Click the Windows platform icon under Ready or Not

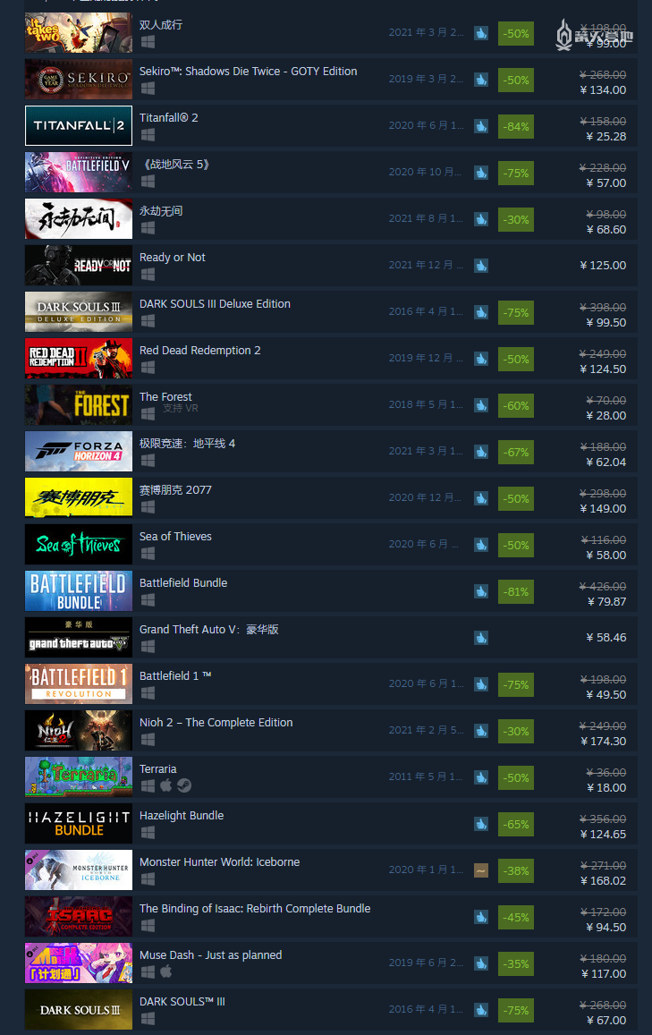[x=148, y=273]
